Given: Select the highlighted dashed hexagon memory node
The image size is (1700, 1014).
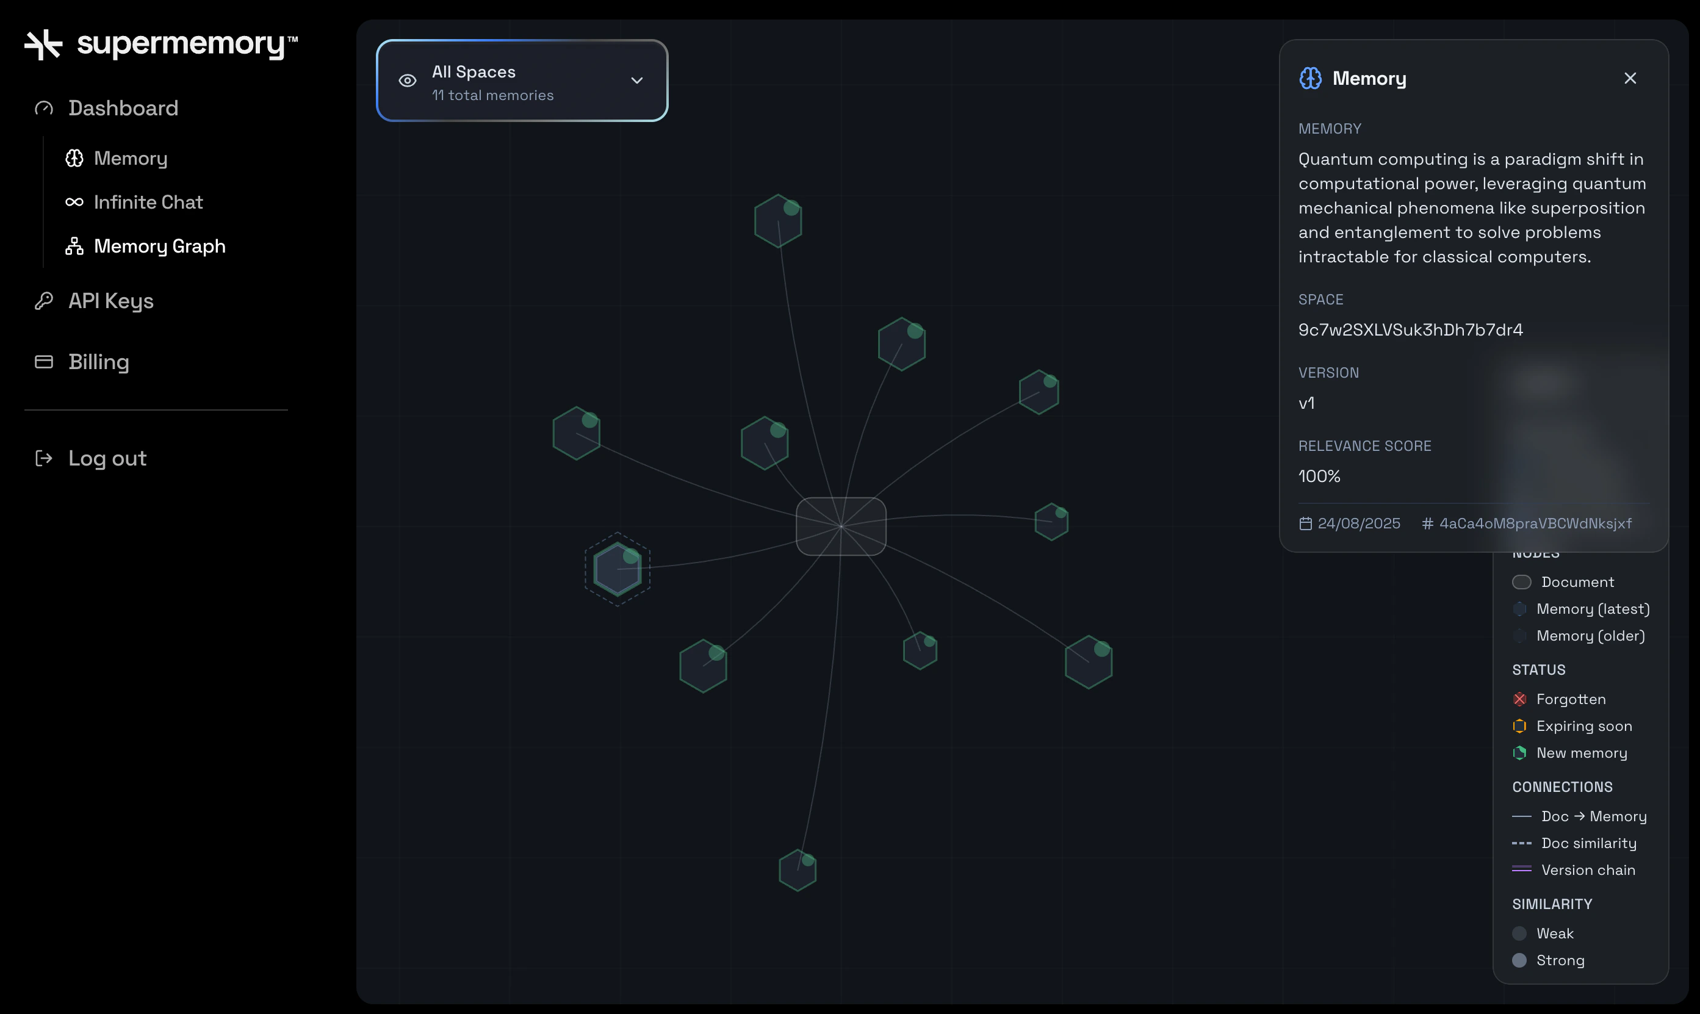Looking at the screenshot, I should pyautogui.click(x=617, y=569).
